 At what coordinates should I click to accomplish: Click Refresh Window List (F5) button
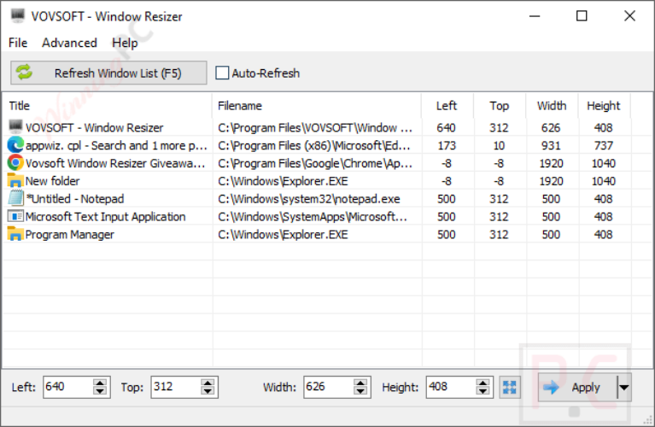[x=108, y=73]
